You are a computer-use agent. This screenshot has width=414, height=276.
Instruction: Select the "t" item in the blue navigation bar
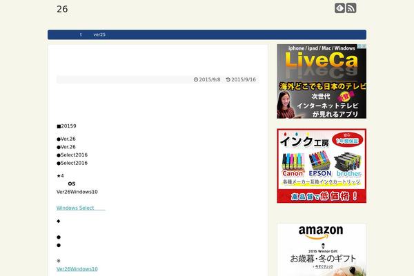click(x=81, y=34)
